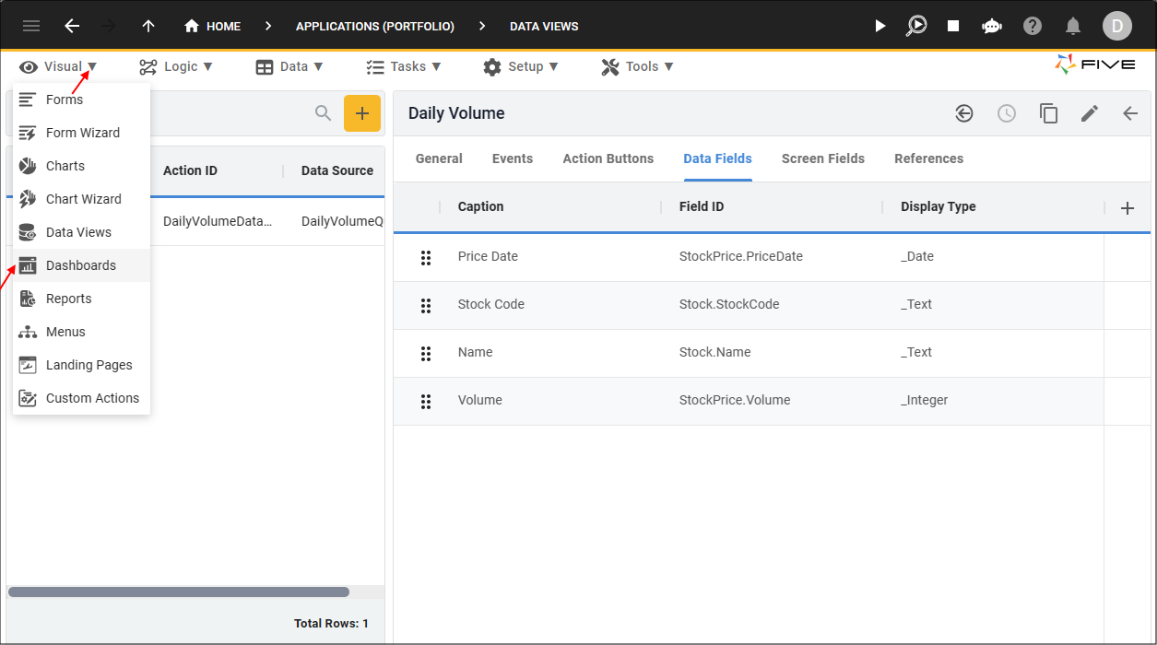Add new data view with yellow plus button
1157x645 pixels.
[x=362, y=113]
